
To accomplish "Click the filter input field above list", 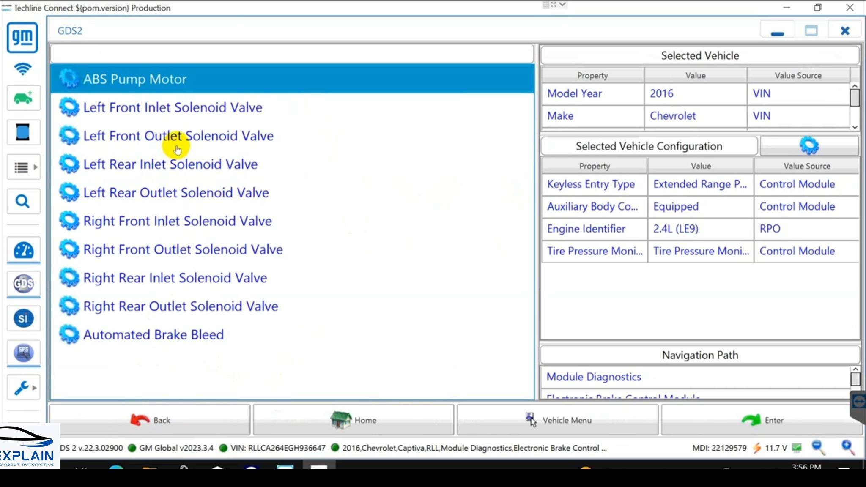I will click(292, 54).
